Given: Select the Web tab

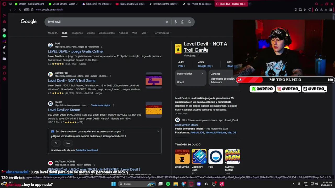Looking at the screenshot, I should click(x=135, y=33).
